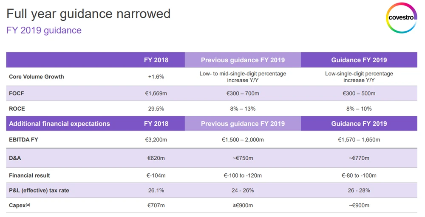425x217 pixels.
Task: Select the "8% – 13%" ROCE cell
Action: point(243,108)
